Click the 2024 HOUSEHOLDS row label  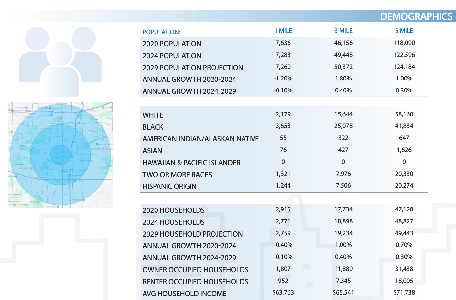(x=173, y=222)
